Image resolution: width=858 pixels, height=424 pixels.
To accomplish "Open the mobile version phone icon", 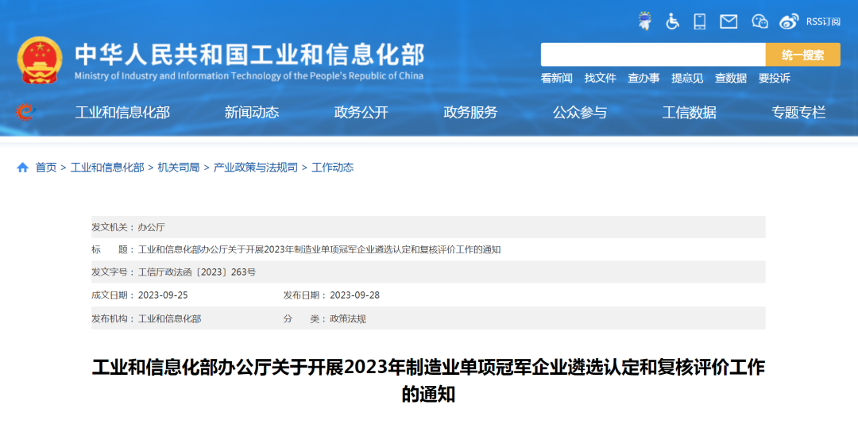I will tap(699, 21).
